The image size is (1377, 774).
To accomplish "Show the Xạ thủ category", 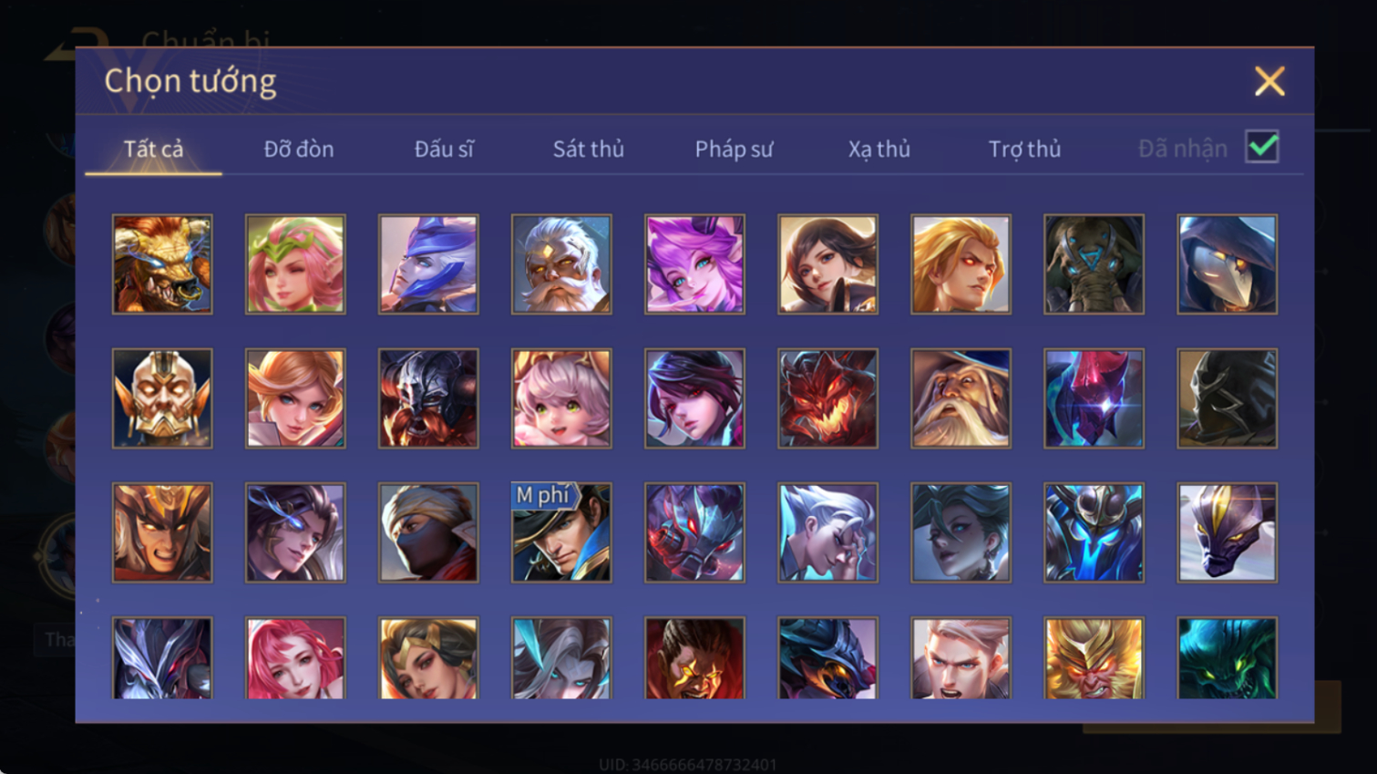I will [879, 149].
